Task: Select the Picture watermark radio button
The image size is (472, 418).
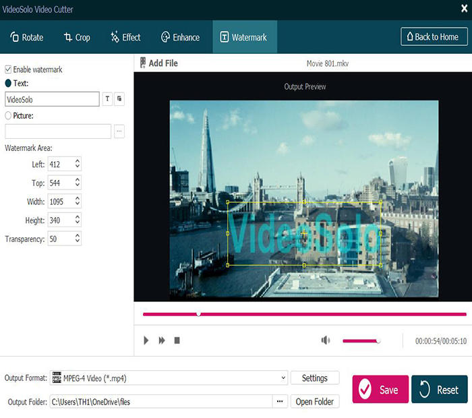Action: coord(8,115)
